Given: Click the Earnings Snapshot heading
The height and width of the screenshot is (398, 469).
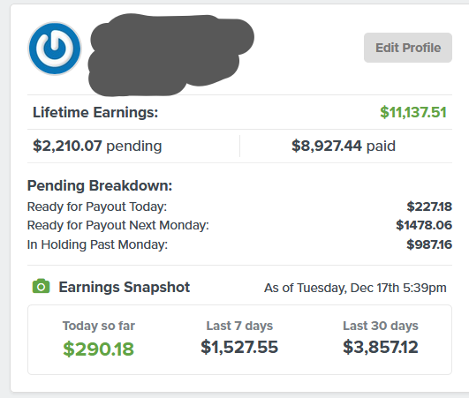Looking at the screenshot, I should pyautogui.click(x=125, y=287).
